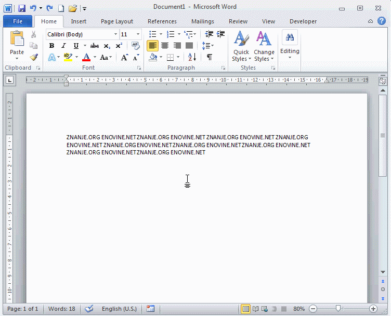Click the Sort icon in Paragraph group
The width and height of the screenshot is (391, 316).
click(x=191, y=57)
